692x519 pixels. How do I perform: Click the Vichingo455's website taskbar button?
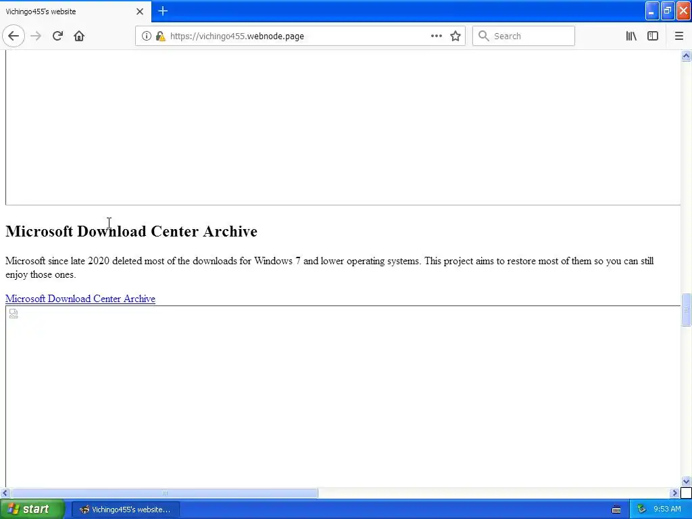(x=125, y=510)
